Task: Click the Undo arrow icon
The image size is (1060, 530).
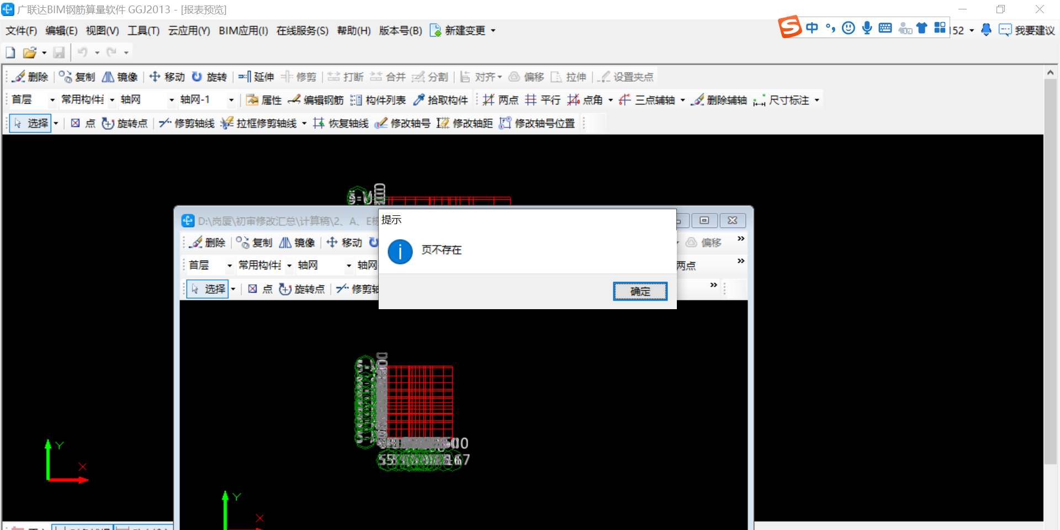Action: tap(83, 52)
